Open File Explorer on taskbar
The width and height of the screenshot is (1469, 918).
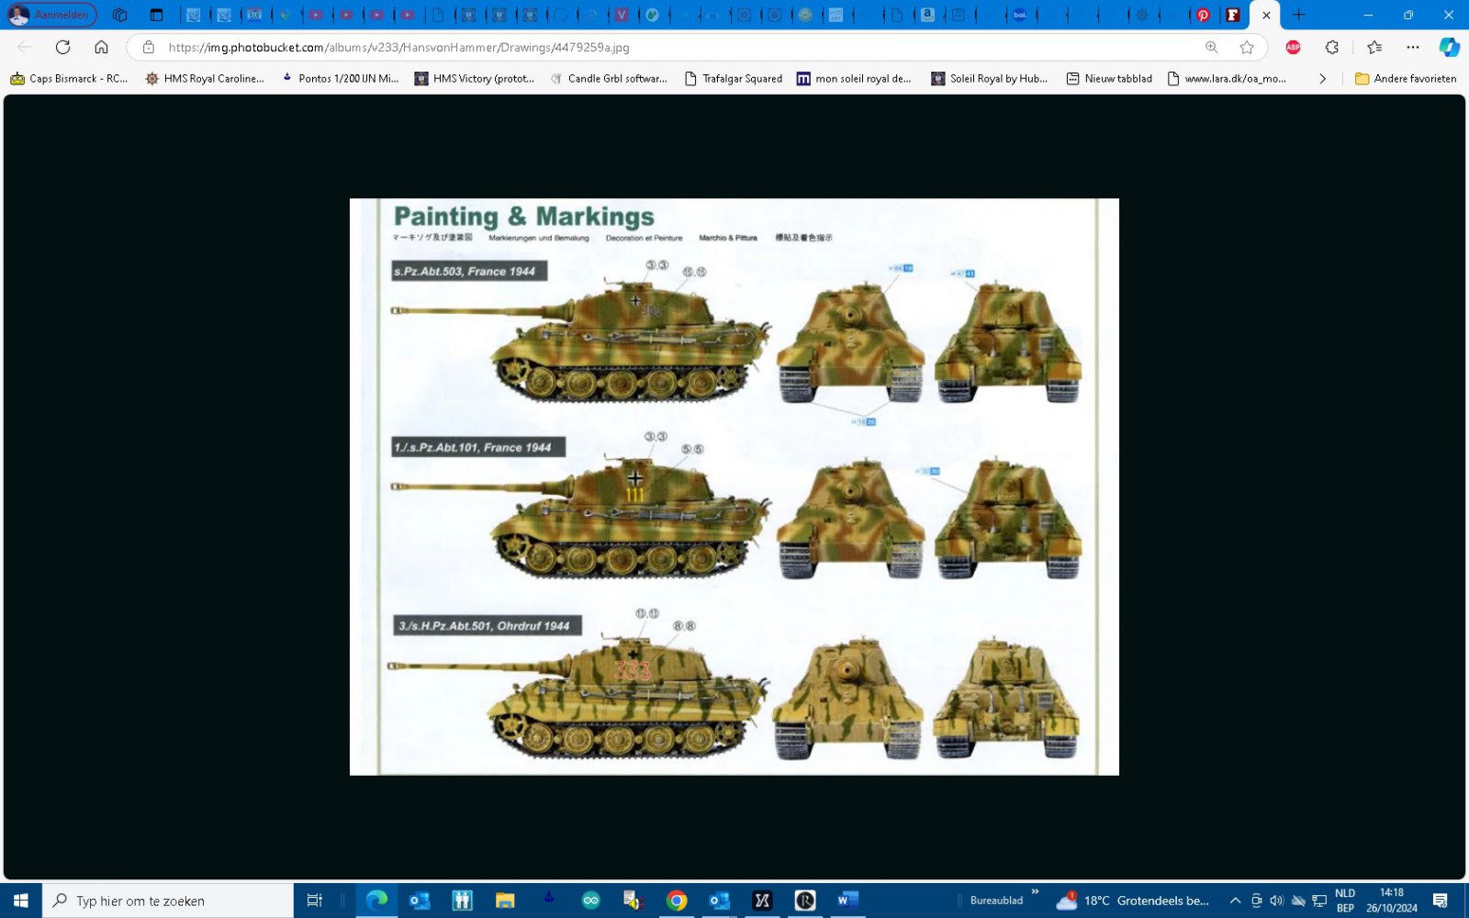pyautogui.click(x=505, y=901)
